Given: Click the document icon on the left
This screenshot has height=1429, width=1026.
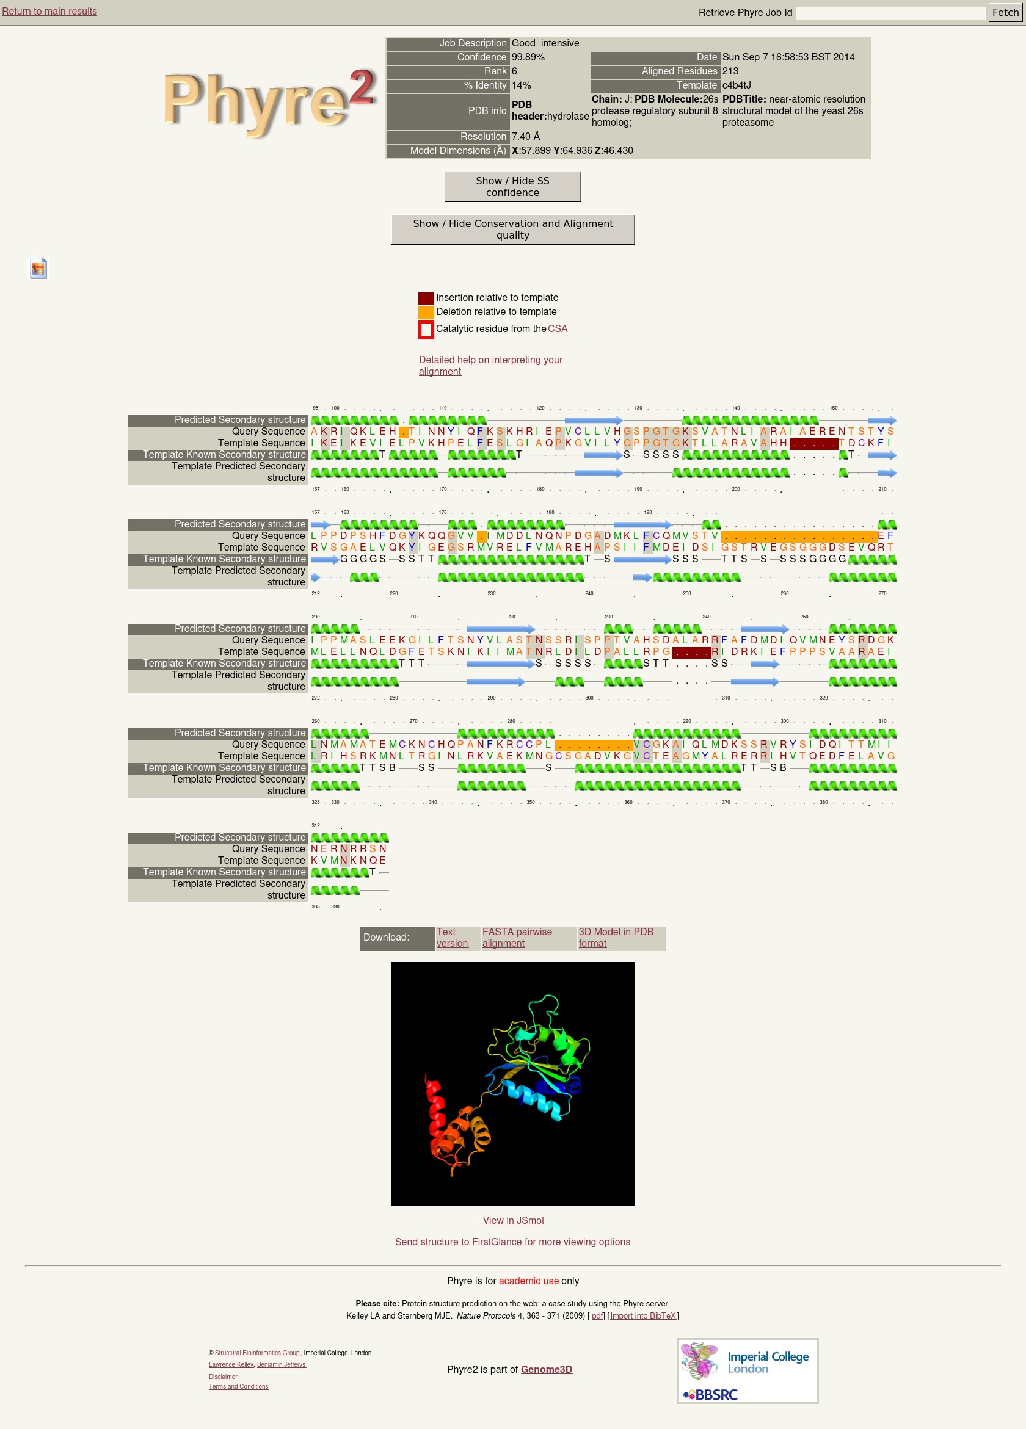Looking at the screenshot, I should coord(38,269).
